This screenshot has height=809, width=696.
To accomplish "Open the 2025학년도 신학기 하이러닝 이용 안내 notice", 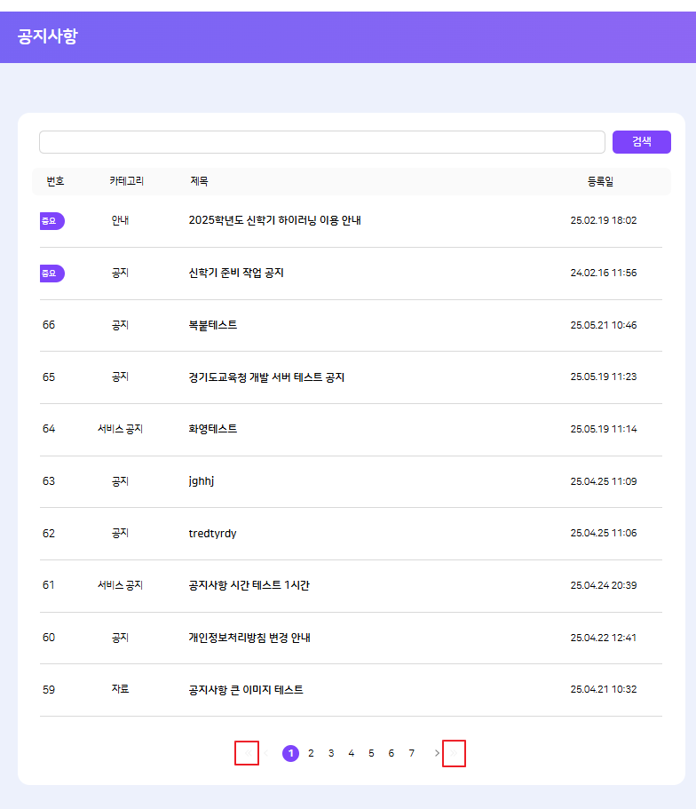I will (274, 221).
